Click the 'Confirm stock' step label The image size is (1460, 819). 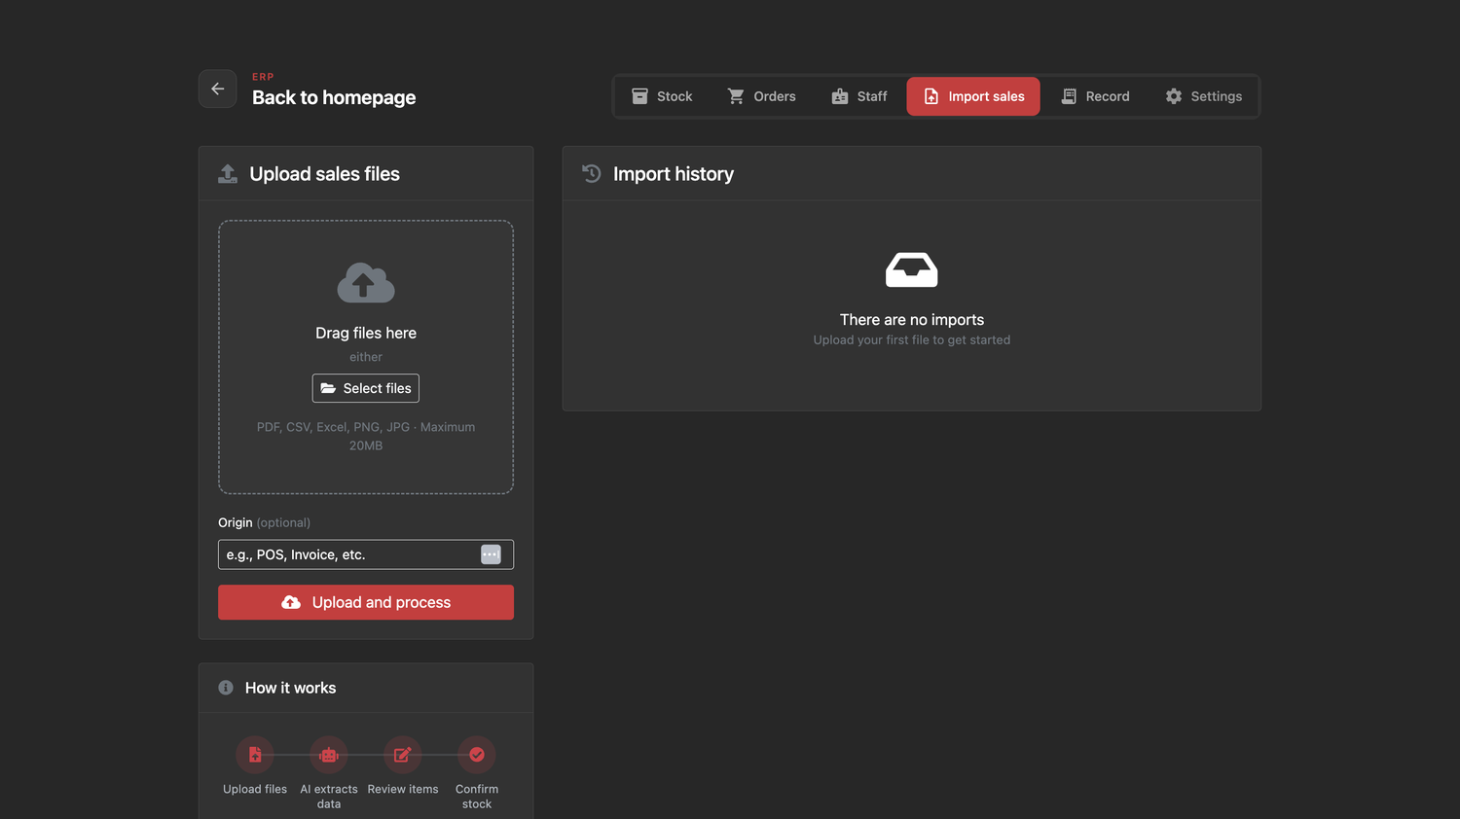pos(477,797)
